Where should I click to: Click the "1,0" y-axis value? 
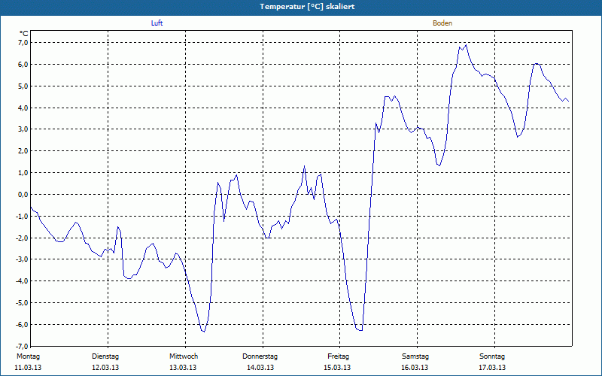[23, 173]
